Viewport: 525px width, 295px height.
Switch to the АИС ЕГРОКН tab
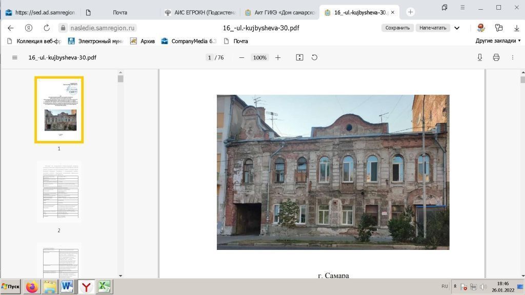[x=200, y=12]
